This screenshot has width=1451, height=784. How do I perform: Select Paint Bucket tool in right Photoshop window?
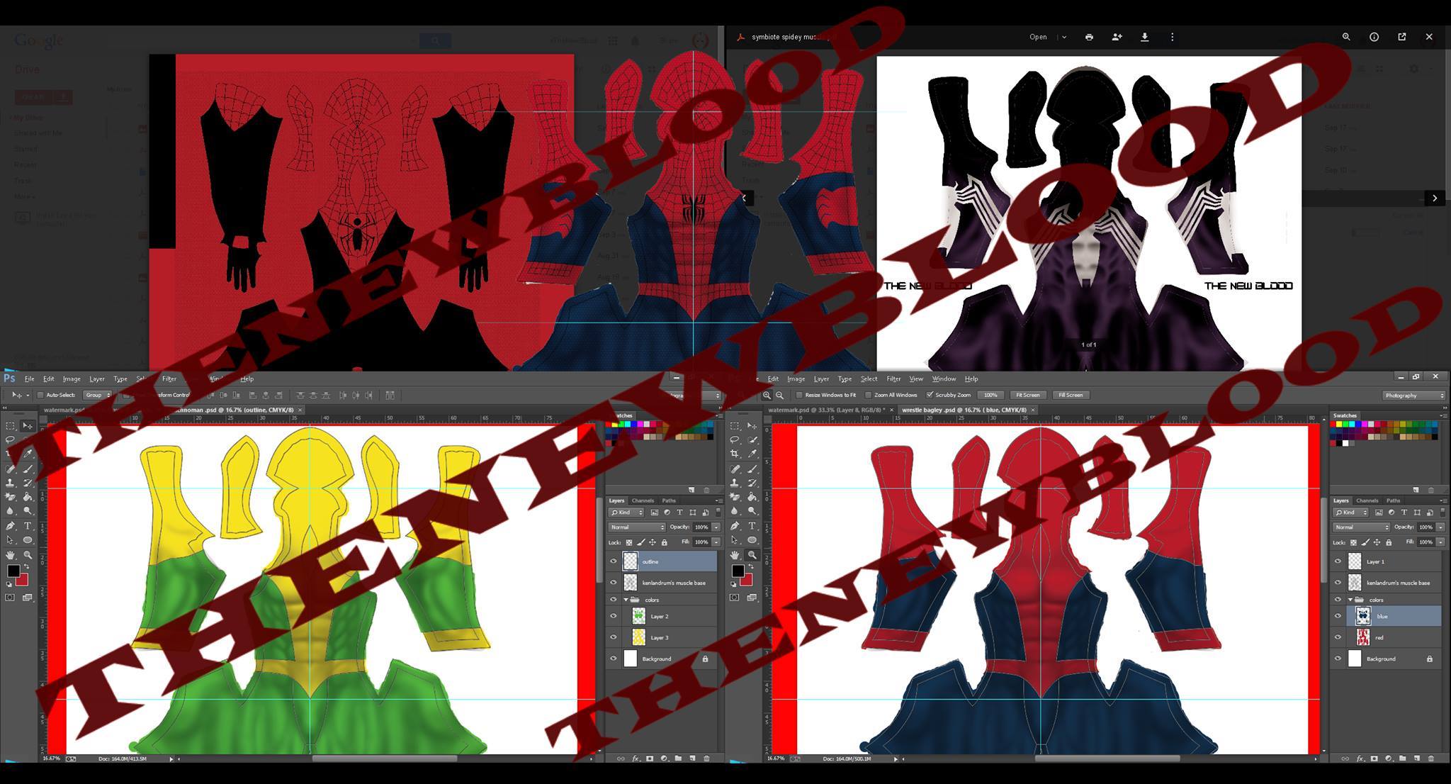tap(752, 497)
